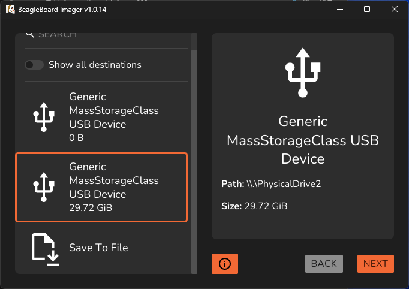Click the Size 29.72 GiB detail text
This screenshot has width=409, height=289.
tap(254, 206)
